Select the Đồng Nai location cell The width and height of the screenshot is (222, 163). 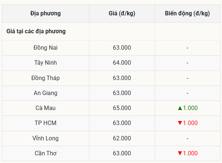pyautogui.click(x=46, y=48)
